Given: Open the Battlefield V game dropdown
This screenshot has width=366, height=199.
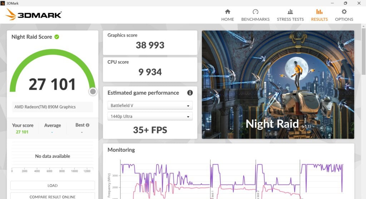Looking at the screenshot, I should tap(150, 106).
